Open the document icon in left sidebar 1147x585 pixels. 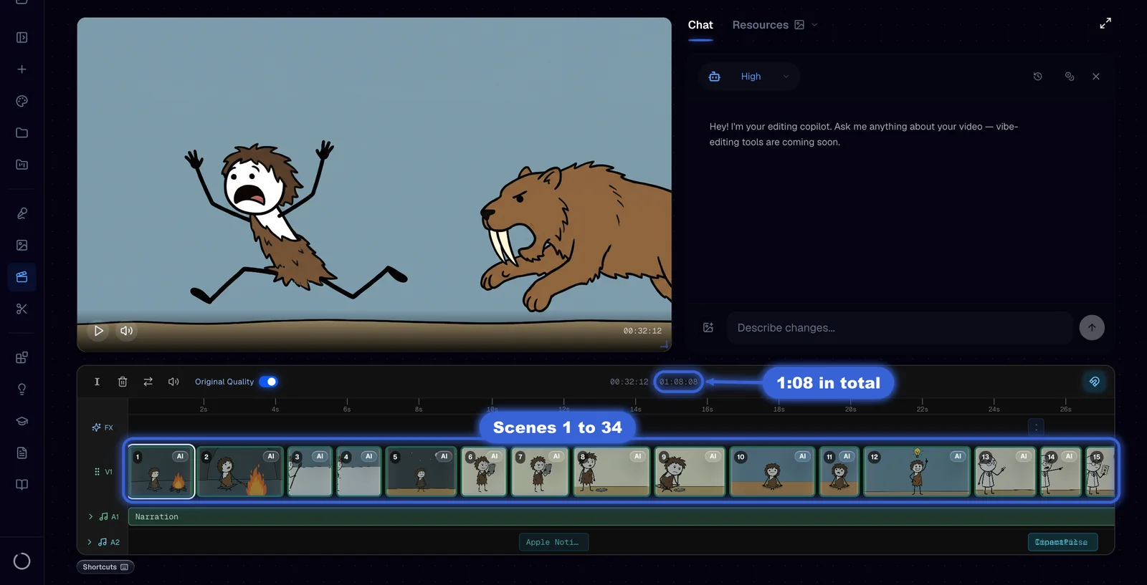point(22,453)
